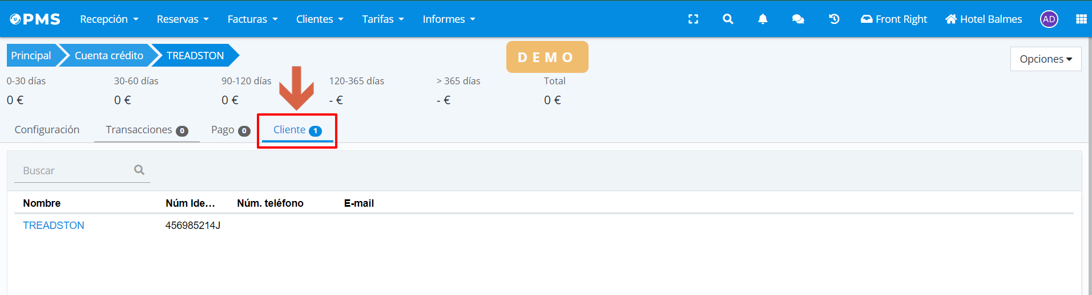This screenshot has width=1092, height=295.
Task: Open the global search magnifier icon
Action: tap(728, 19)
